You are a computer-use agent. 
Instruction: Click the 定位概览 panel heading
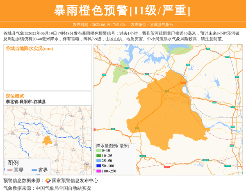(15, 96)
